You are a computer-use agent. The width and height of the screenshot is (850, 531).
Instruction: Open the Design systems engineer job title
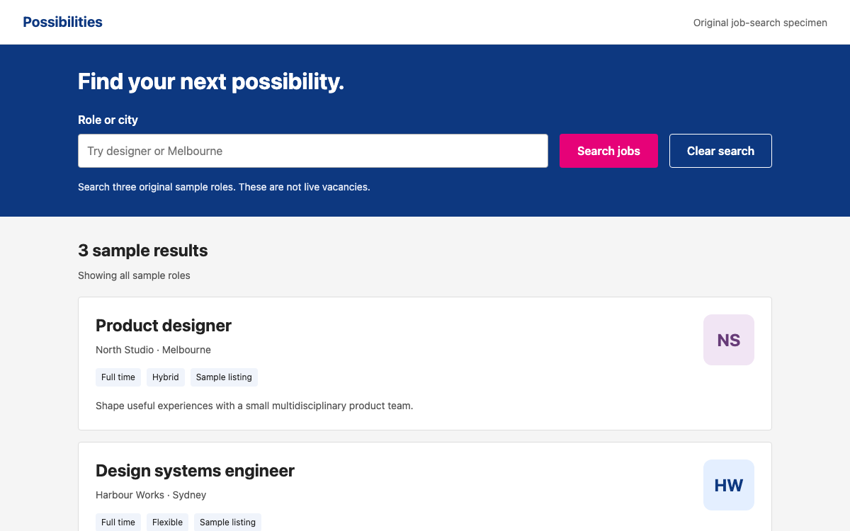click(195, 471)
